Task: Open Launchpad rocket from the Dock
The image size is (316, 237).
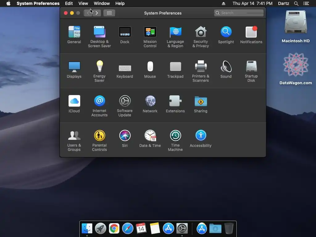Action: click(101, 228)
